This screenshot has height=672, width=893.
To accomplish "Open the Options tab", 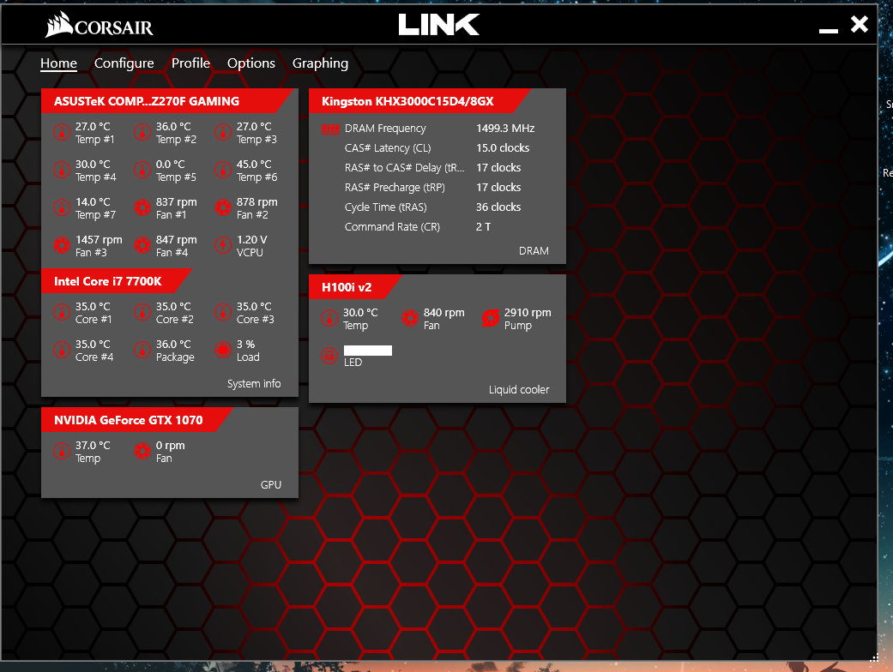I will coord(251,63).
